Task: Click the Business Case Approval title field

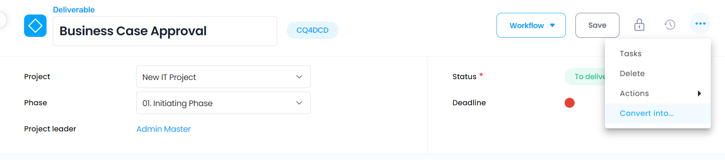Action: [x=165, y=31]
